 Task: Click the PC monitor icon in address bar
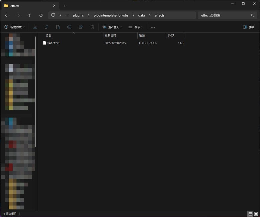(53, 15)
